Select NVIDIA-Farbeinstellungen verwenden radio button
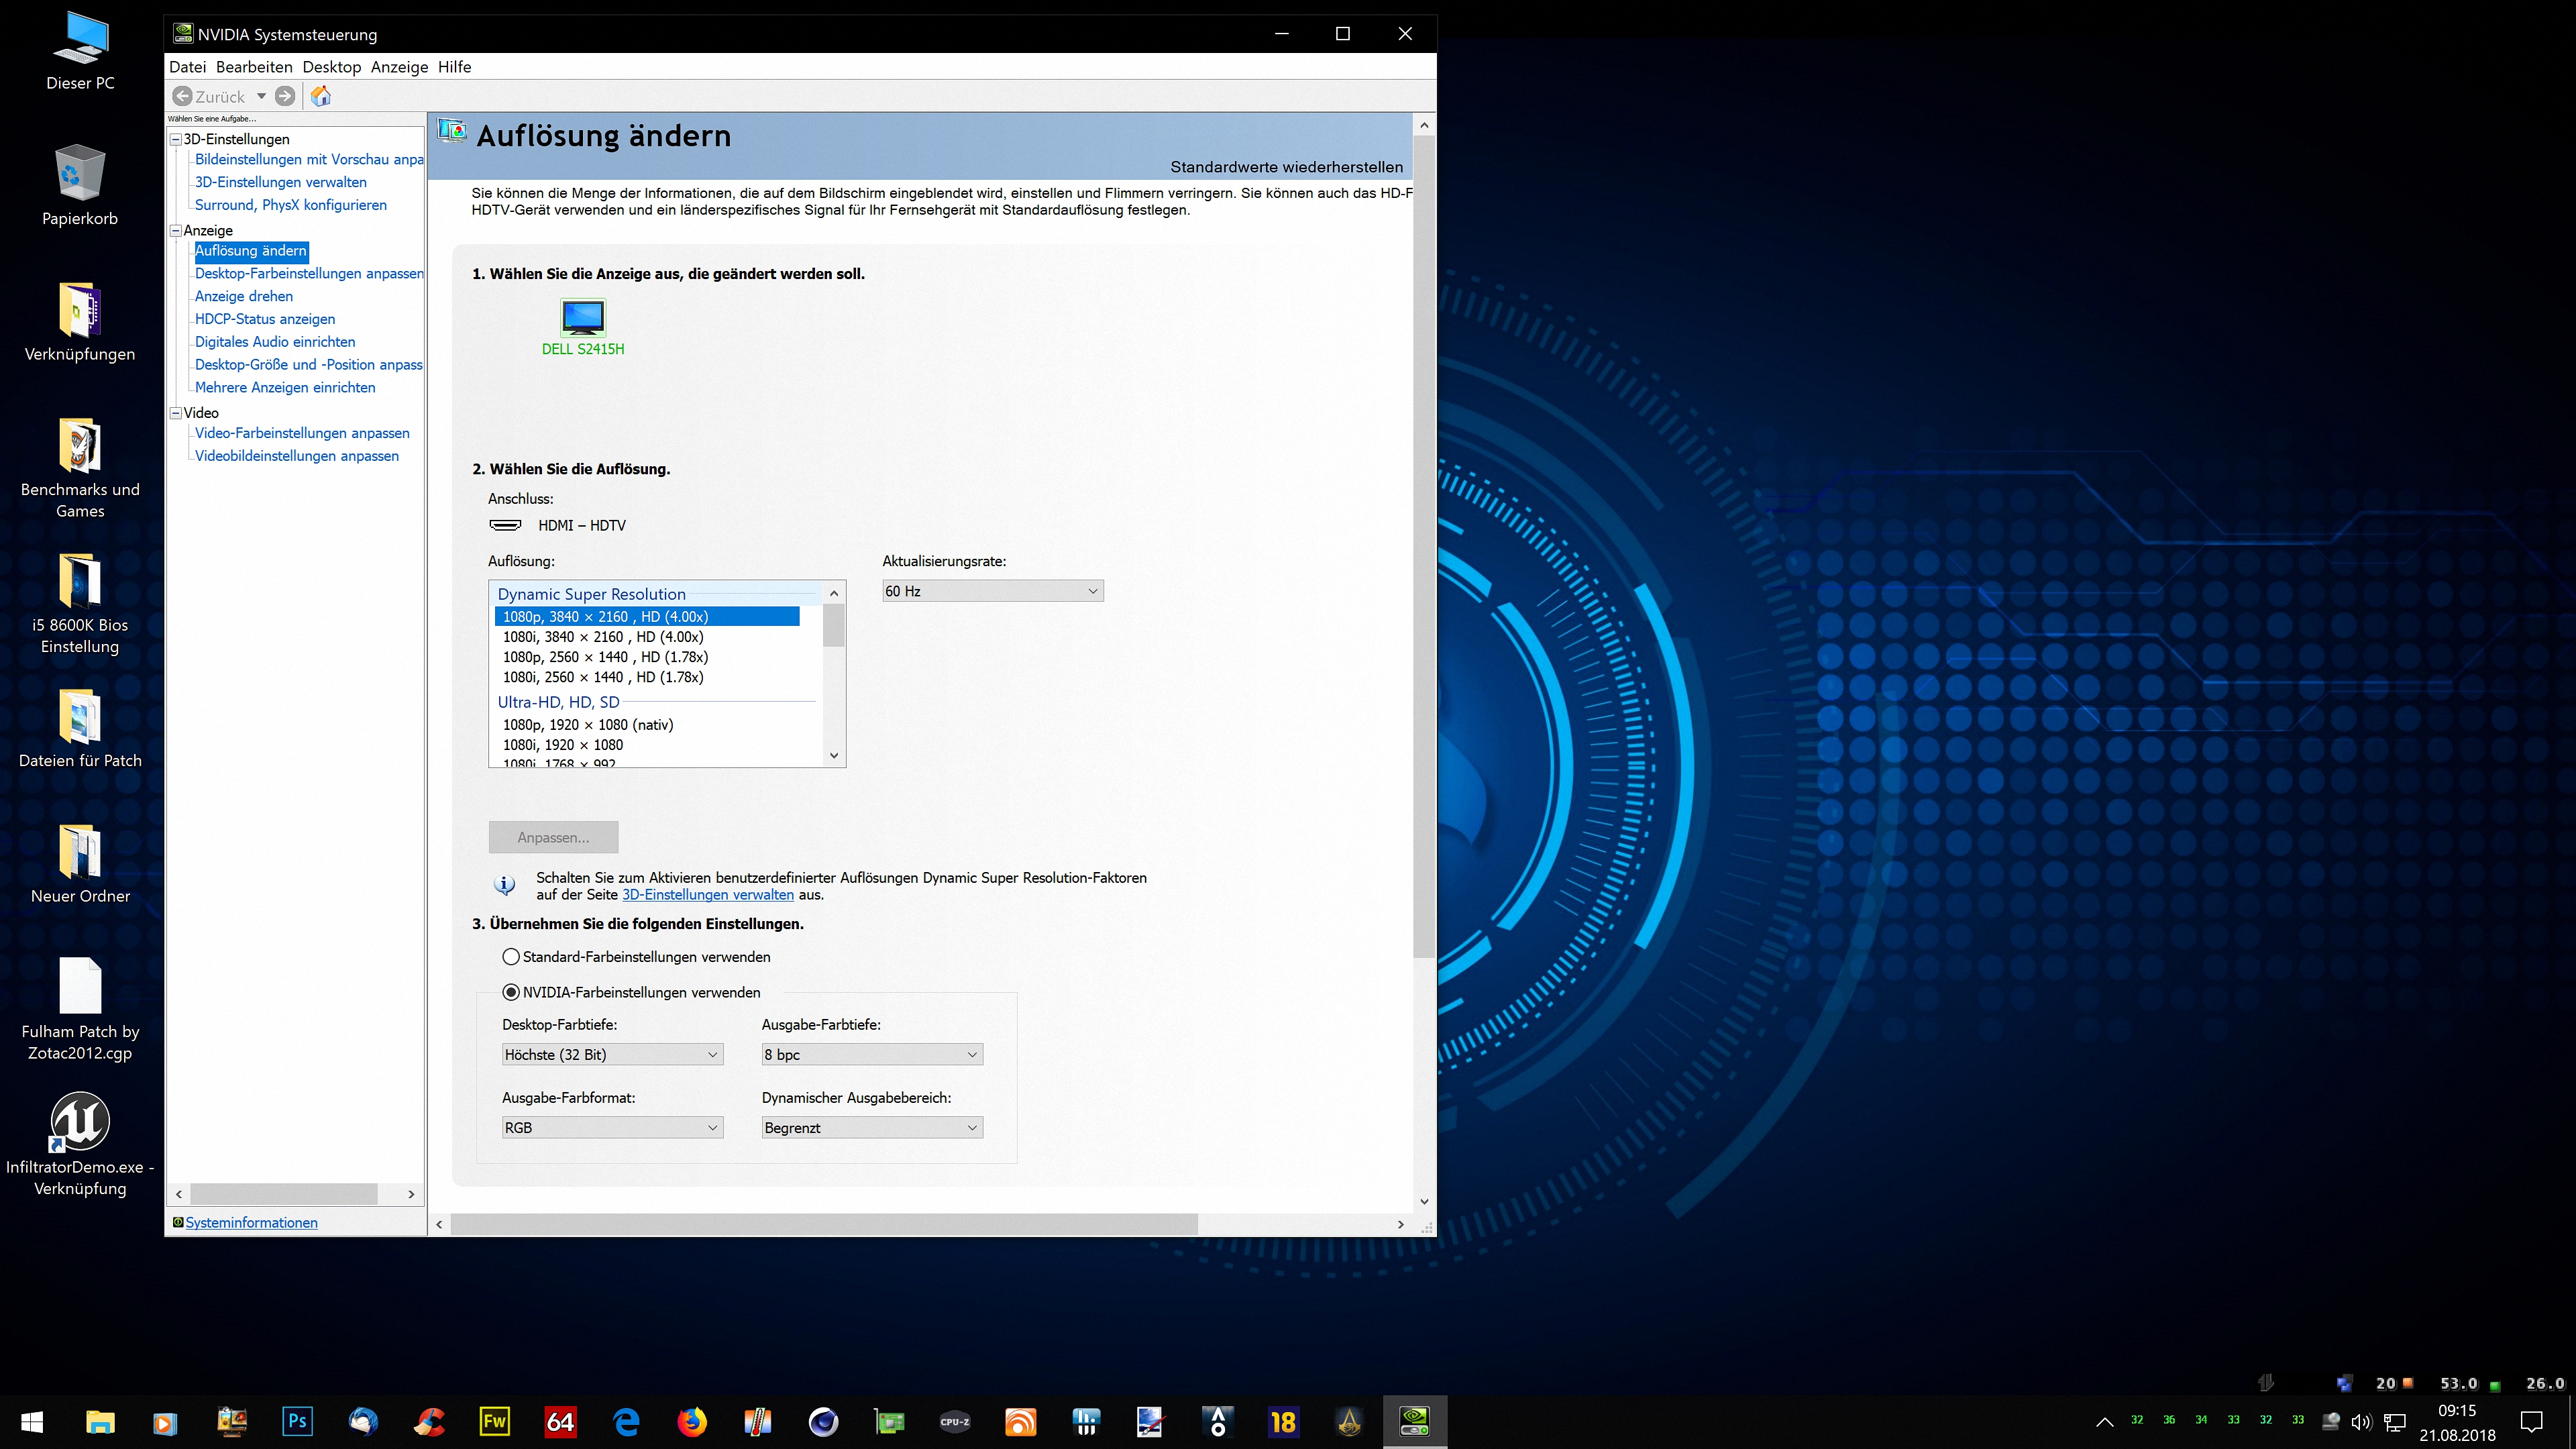 pos(511,992)
